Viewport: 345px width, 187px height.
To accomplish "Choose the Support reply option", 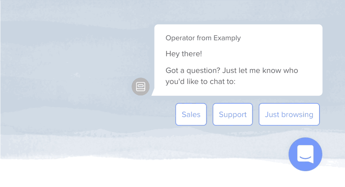I will coord(233,114).
